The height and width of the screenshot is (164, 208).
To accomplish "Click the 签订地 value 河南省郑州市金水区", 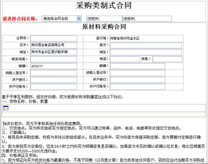I will (x=125, y=38).
